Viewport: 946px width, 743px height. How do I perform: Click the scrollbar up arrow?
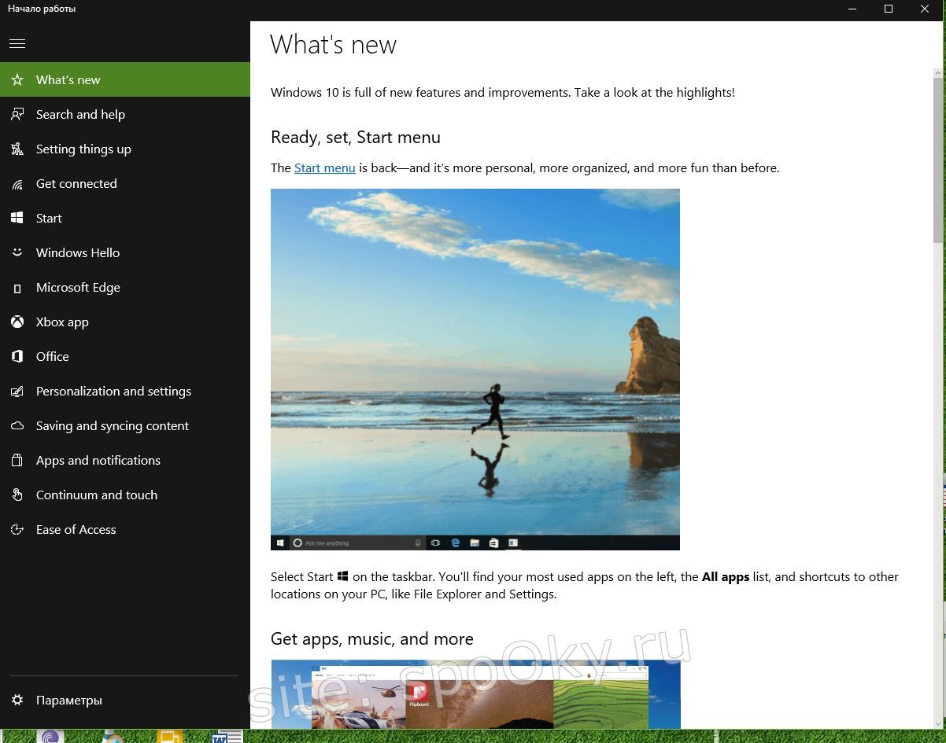point(938,72)
